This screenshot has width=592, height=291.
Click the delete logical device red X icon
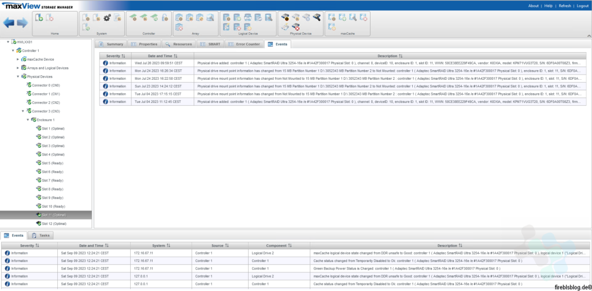coord(237,27)
